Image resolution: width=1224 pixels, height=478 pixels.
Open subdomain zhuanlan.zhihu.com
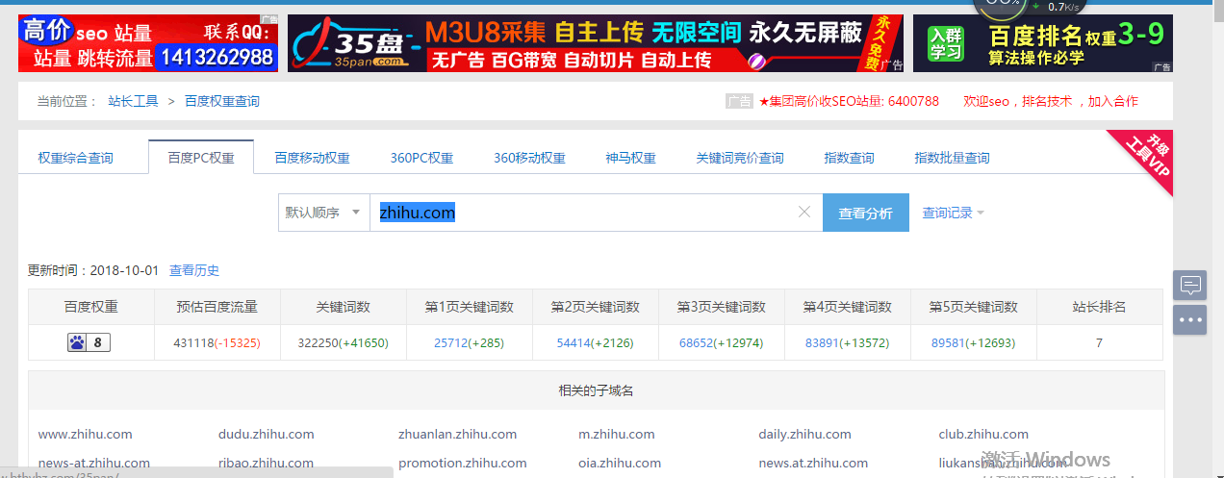[458, 434]
